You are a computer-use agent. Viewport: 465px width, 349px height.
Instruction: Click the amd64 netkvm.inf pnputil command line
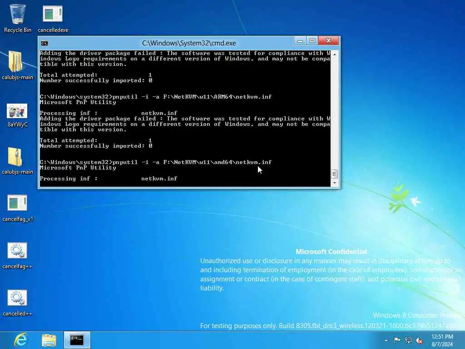156,162
